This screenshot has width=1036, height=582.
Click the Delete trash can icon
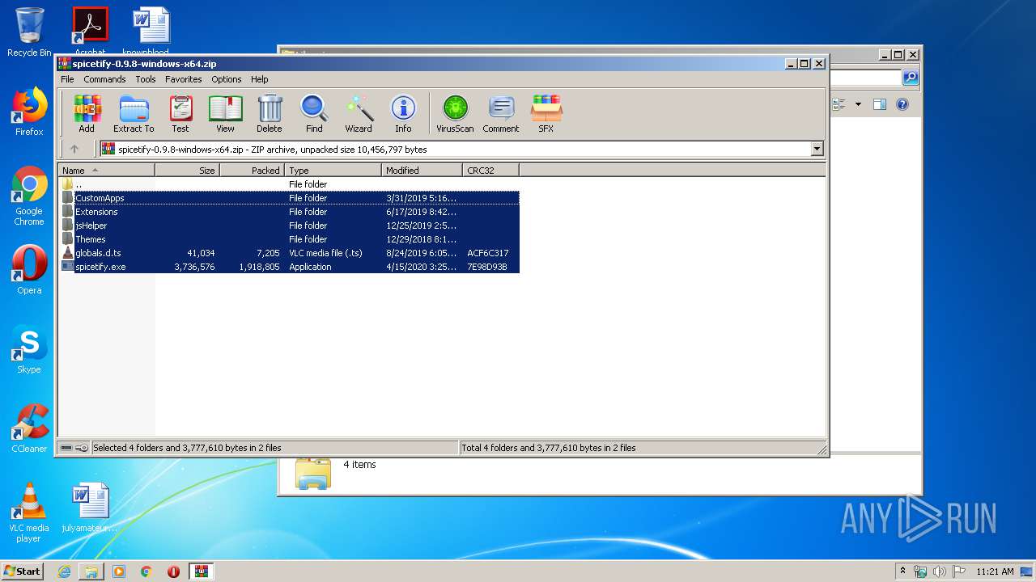pos(270,114)
